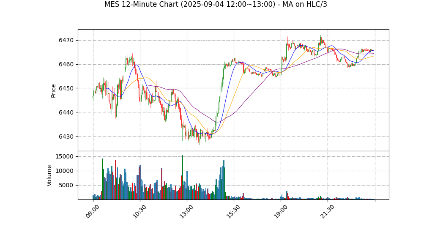Click the 13:00 time axis label
This screenshot has width=432, height=243.
(186, 211)
